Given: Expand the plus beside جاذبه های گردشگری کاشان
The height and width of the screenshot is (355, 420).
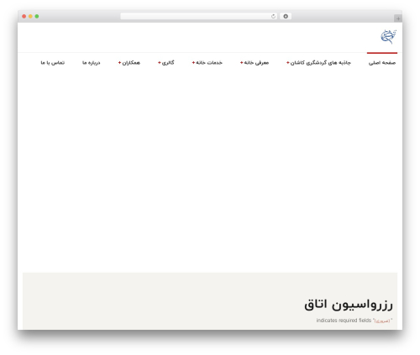Looking at the screenshot, I should (287, 63).
